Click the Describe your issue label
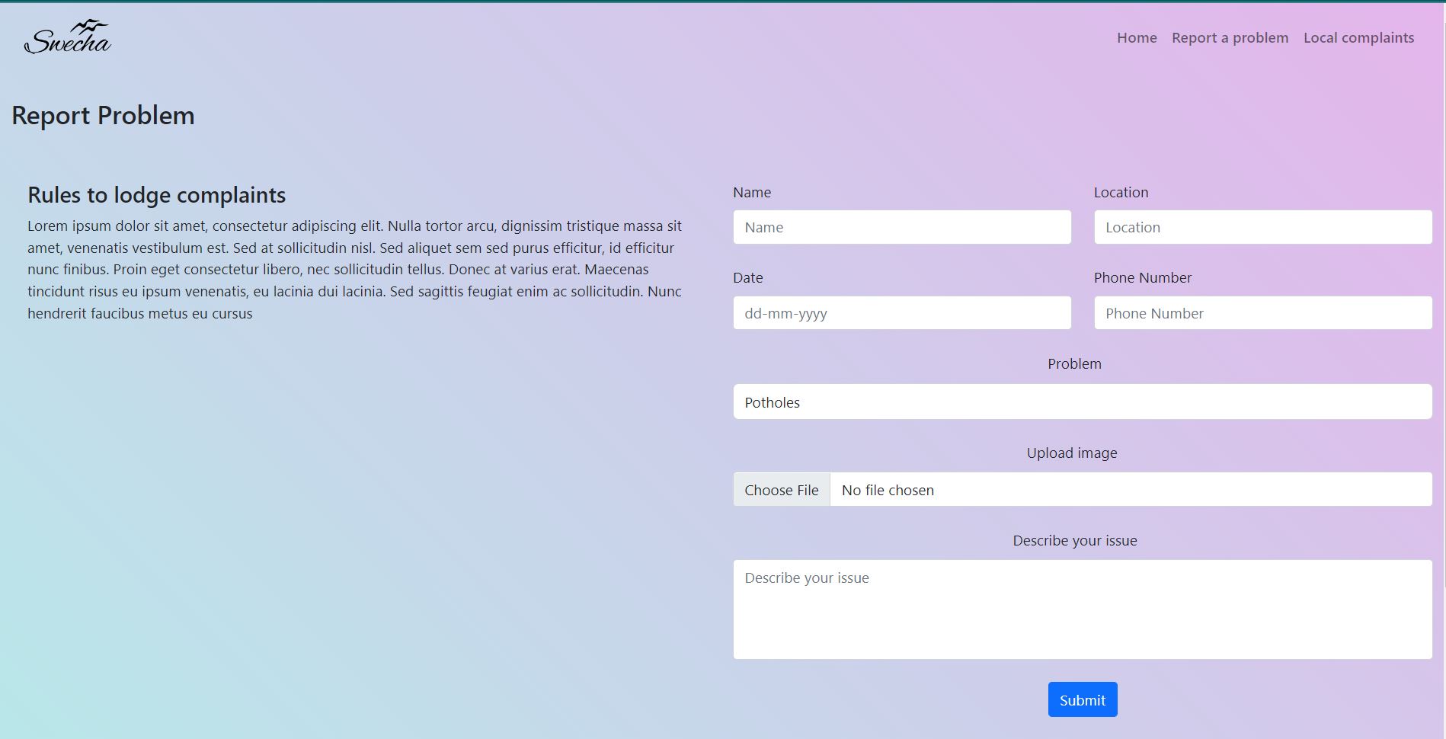1446x739 pixels. point(1075,540)
